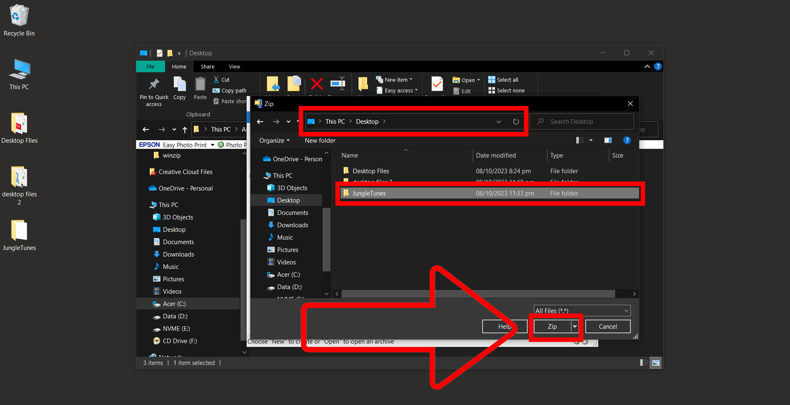Image resolution: width=790 pixels, height=405 pixels.
Task: Click inside the Search Desktop field
Action: [x=582, y=121]
